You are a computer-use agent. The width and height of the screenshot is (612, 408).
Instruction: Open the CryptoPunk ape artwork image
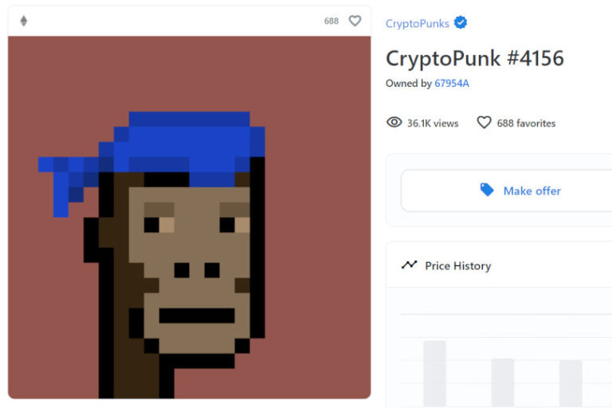pyautogui.click(x=190, y=218)
